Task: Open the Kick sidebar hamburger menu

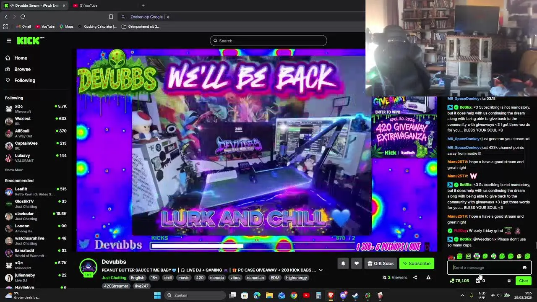Action: click(9, 41)
